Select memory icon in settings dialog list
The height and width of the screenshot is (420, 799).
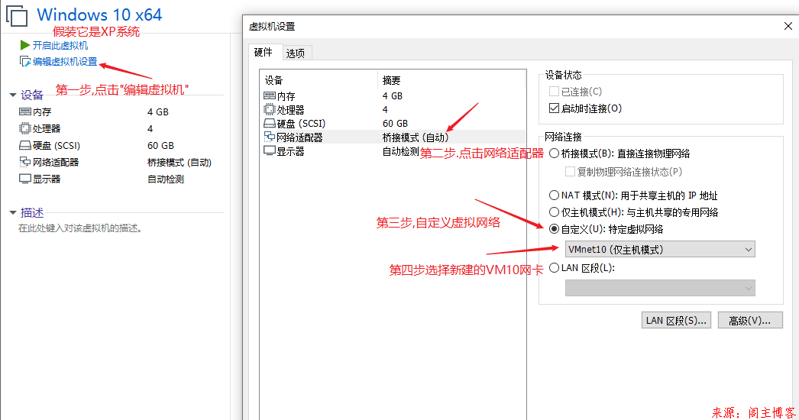(270, 95)
